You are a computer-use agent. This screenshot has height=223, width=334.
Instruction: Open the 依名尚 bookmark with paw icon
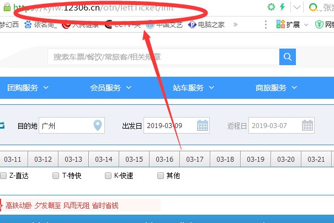click(40, 25)
